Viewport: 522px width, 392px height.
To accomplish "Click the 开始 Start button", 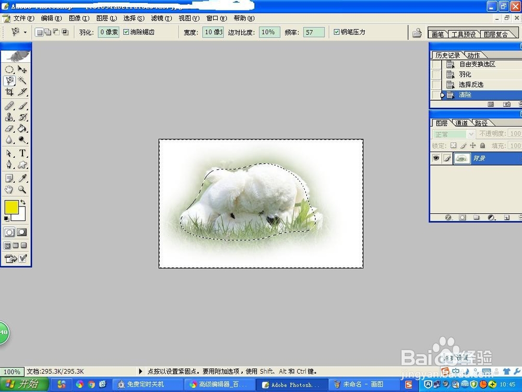I will point(24,384).
